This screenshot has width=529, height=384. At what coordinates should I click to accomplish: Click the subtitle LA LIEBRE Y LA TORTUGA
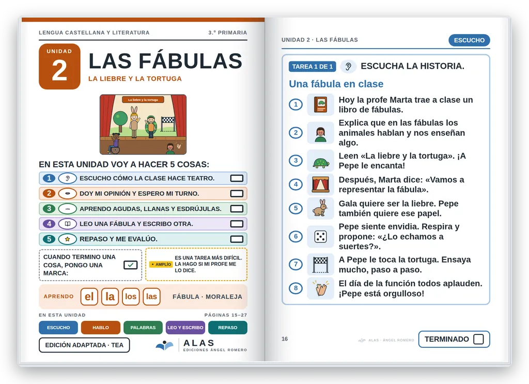click(x=135, y=79)
